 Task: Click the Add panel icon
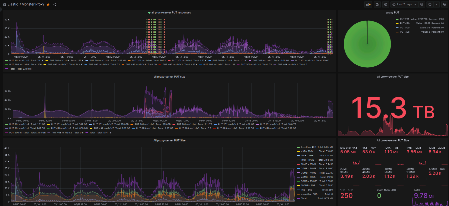click(368, 4)
